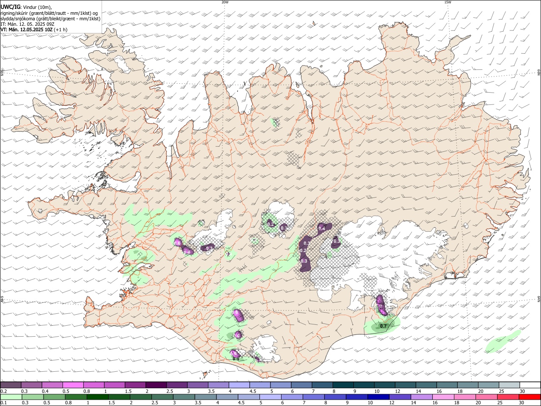The height and width of the screenshot is (406, 541).
Task: Click the 20W longitude label
Action: (225, 2)
